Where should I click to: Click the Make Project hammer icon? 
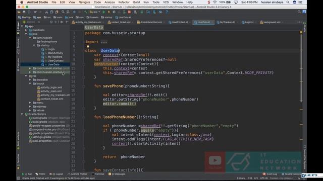pyautogui.click(x=85, y=12)
